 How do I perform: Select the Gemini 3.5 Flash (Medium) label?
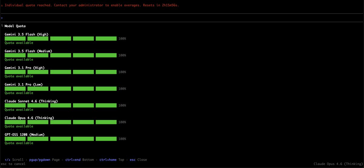(28, 51)
